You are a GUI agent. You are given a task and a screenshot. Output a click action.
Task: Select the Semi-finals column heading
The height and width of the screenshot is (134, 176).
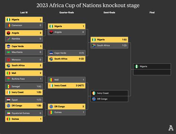click(x=109, y=13)
